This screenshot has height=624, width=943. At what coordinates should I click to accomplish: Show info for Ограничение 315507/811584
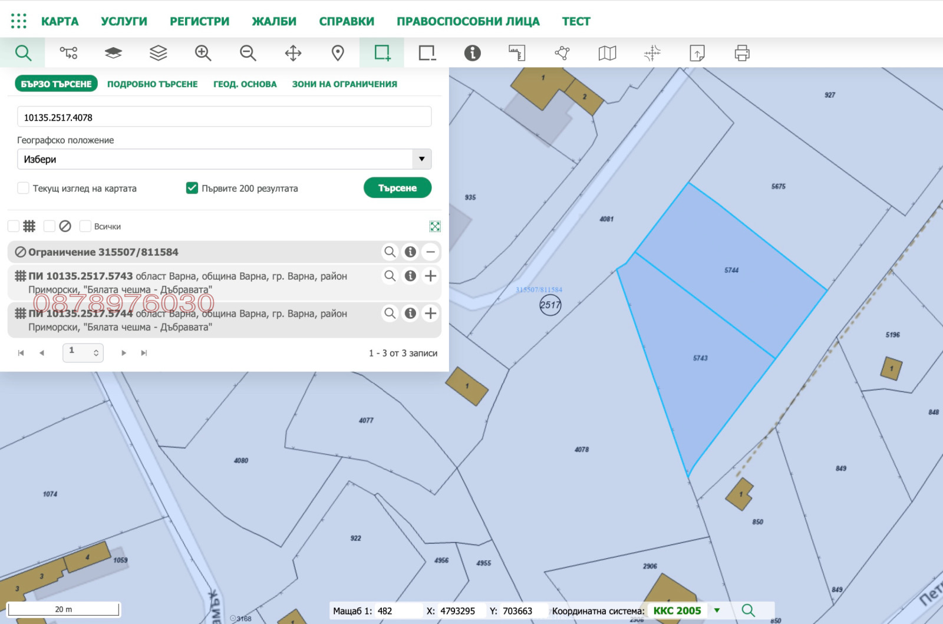(x=410, y=252)
